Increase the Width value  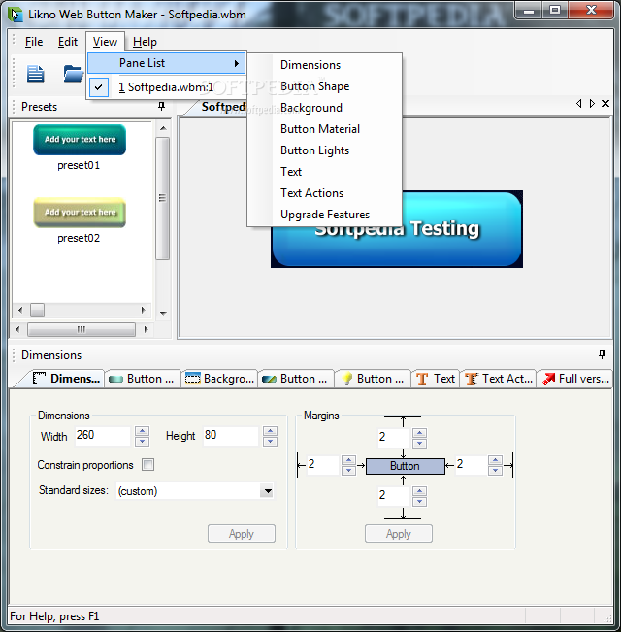(x=143, y=431)
